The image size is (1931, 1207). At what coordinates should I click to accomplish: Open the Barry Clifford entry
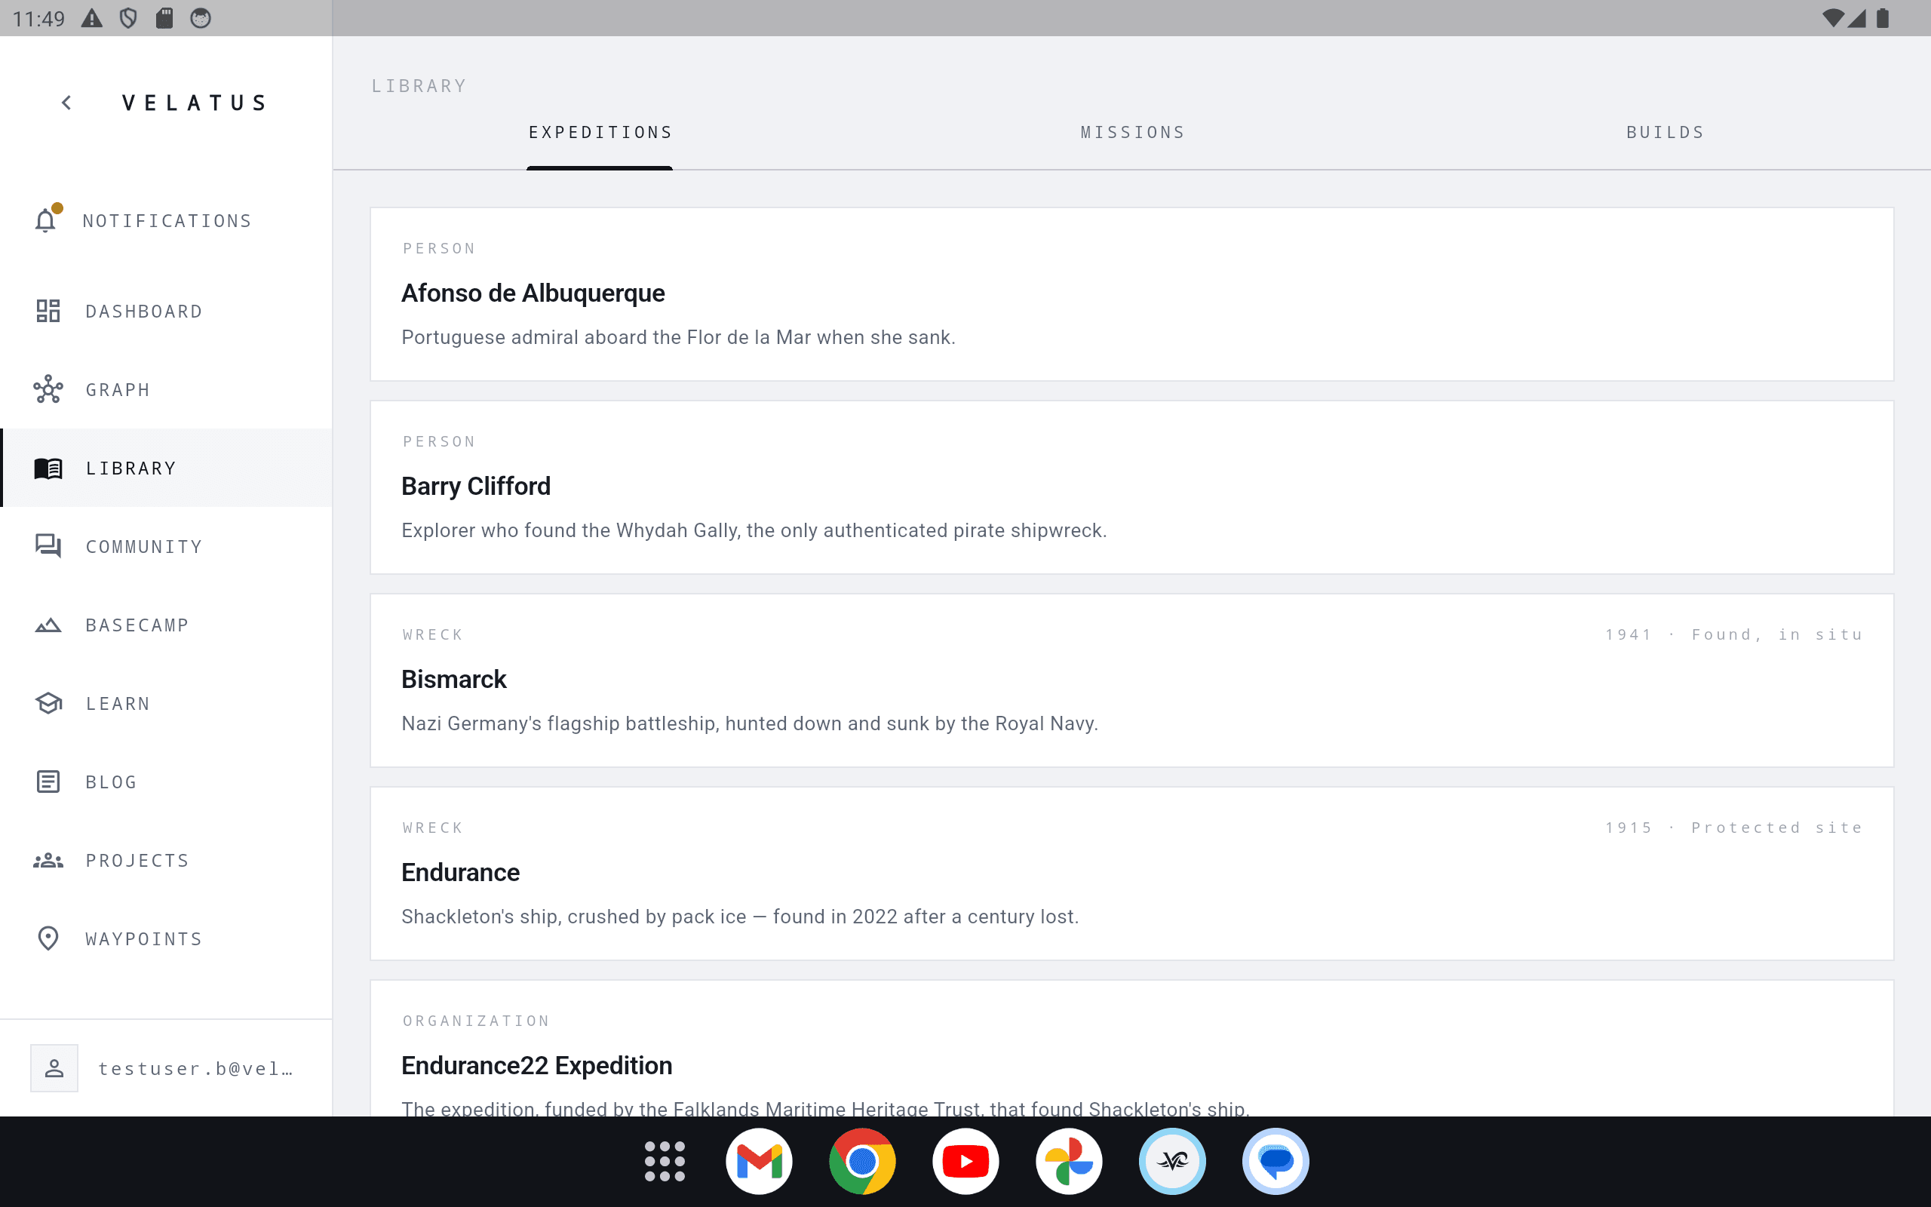coord(1131,488)
